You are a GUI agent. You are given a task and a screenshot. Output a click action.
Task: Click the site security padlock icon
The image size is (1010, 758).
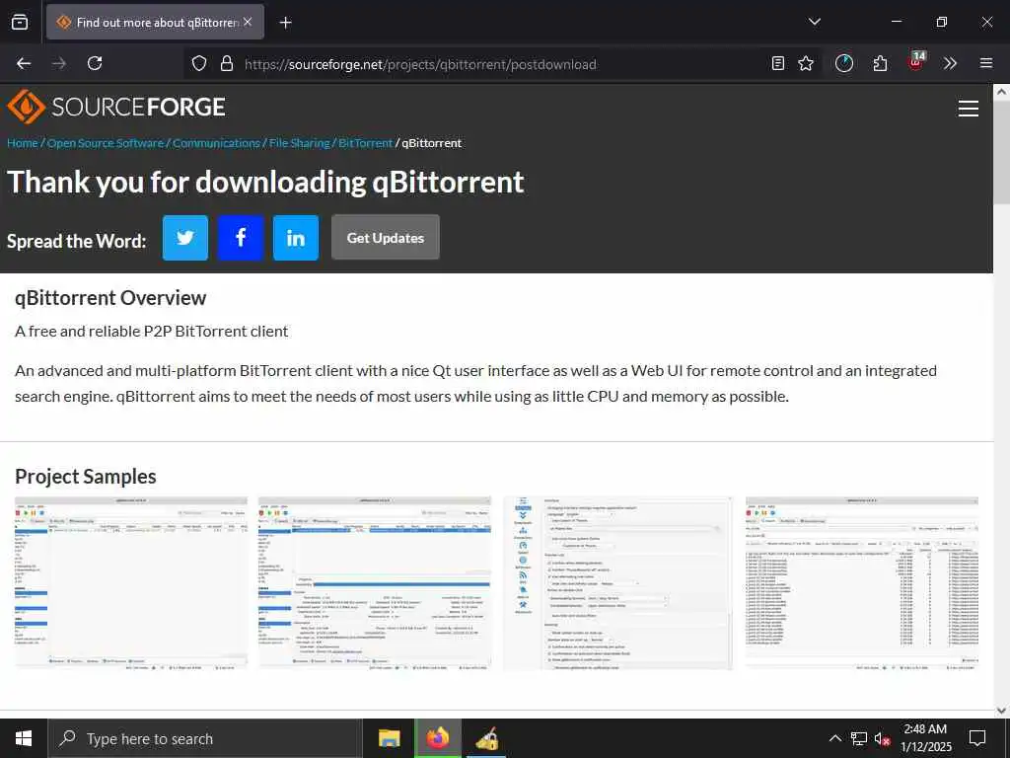point(226,64)
